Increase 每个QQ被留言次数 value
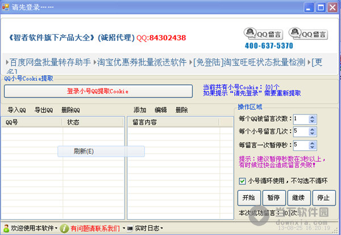341x235 pixels. click(x=312, y=117)
